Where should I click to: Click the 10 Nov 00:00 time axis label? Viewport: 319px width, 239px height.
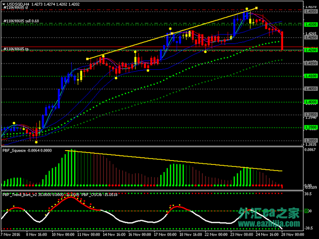62,235
